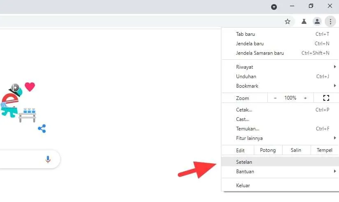Minimize the Chrome window
The height and width of the screenshot is (202, 339).
click(292, 6)
